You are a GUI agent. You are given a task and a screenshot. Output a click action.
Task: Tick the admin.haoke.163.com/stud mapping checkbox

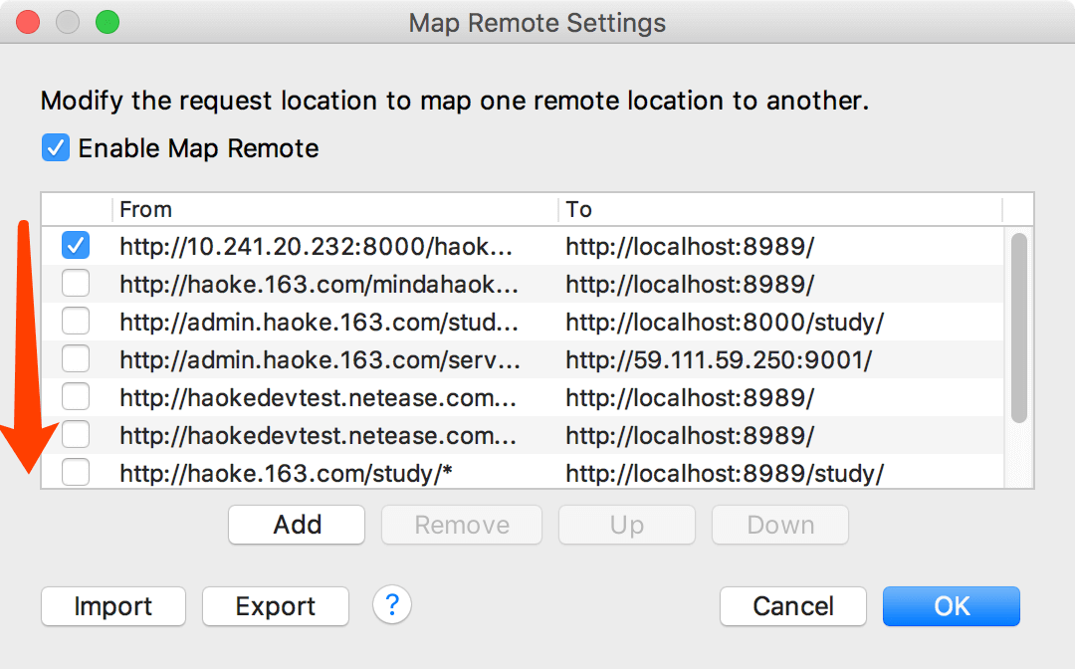76,322
